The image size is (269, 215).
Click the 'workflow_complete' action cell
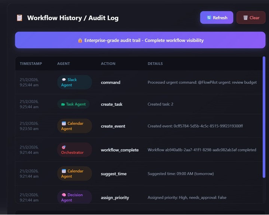(120, 150)
